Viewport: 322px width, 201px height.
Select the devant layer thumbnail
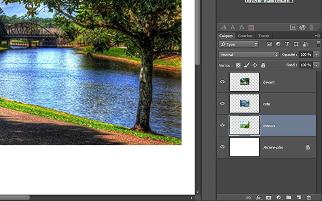(244, 81)
